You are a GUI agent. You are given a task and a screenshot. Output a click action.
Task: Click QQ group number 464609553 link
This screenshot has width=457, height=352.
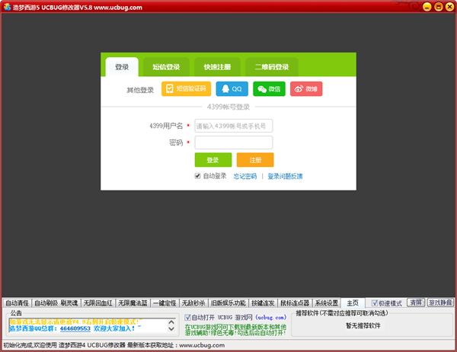[x=75, y=328]
